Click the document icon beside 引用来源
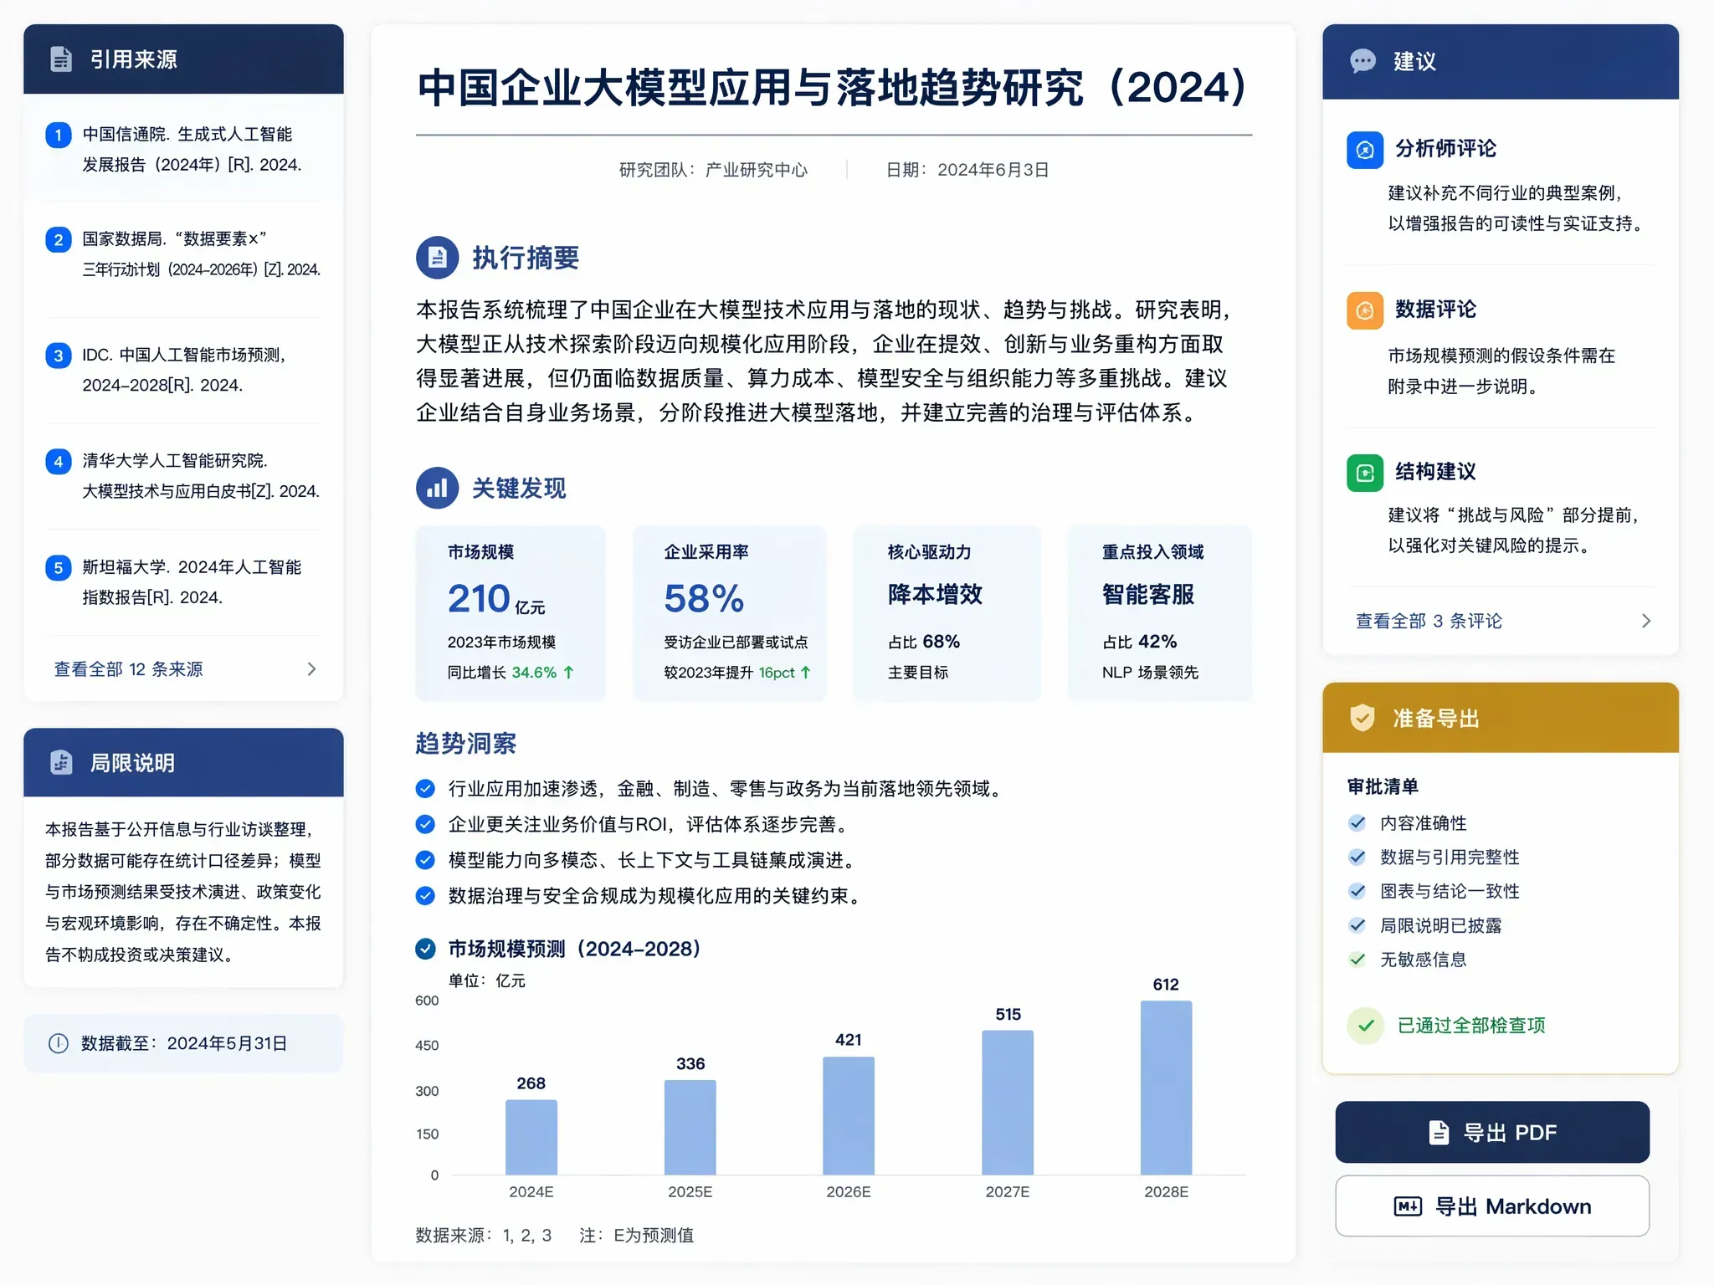This screenshot has height=1285, width=1714. click(61, 59)
